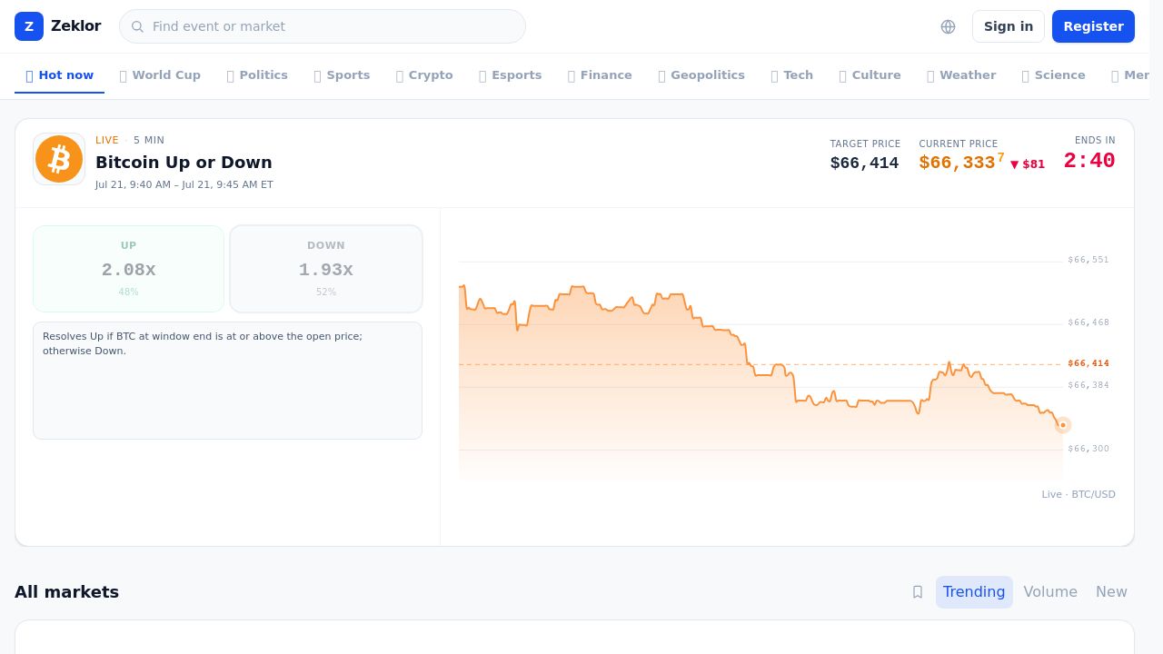Screen dimensions: 1163x654
Task: Choose the DOWN 1.93x outcome
Action: (x=326, y=269)
